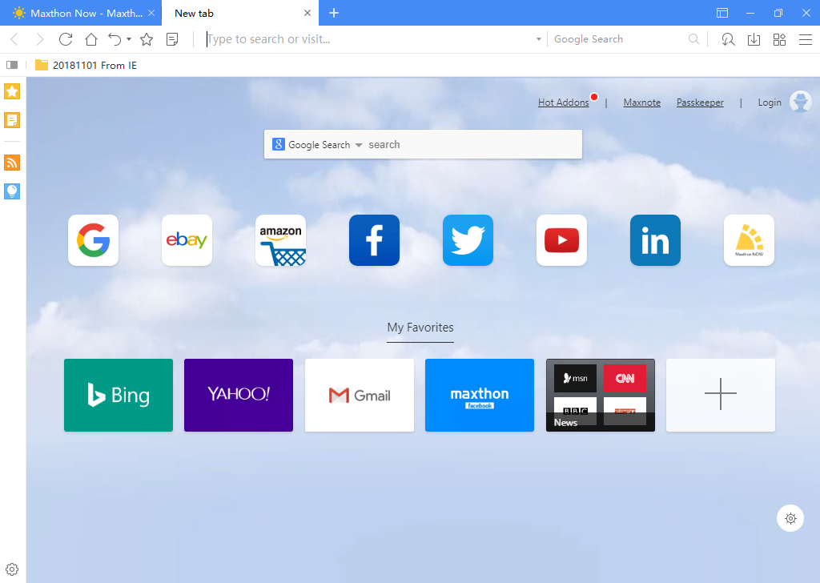
Task: Open the resource sniffer icon
Action: (x=728, y=39)
